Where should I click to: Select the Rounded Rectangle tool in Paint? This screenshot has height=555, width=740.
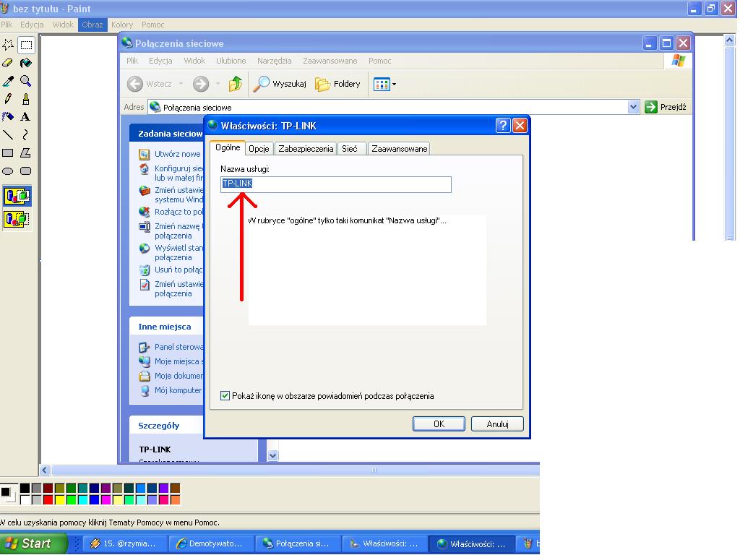tap(26, 171)
